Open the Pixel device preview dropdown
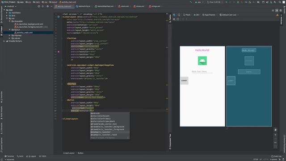This screenshot has height=161, width=286. pos(187,15)
